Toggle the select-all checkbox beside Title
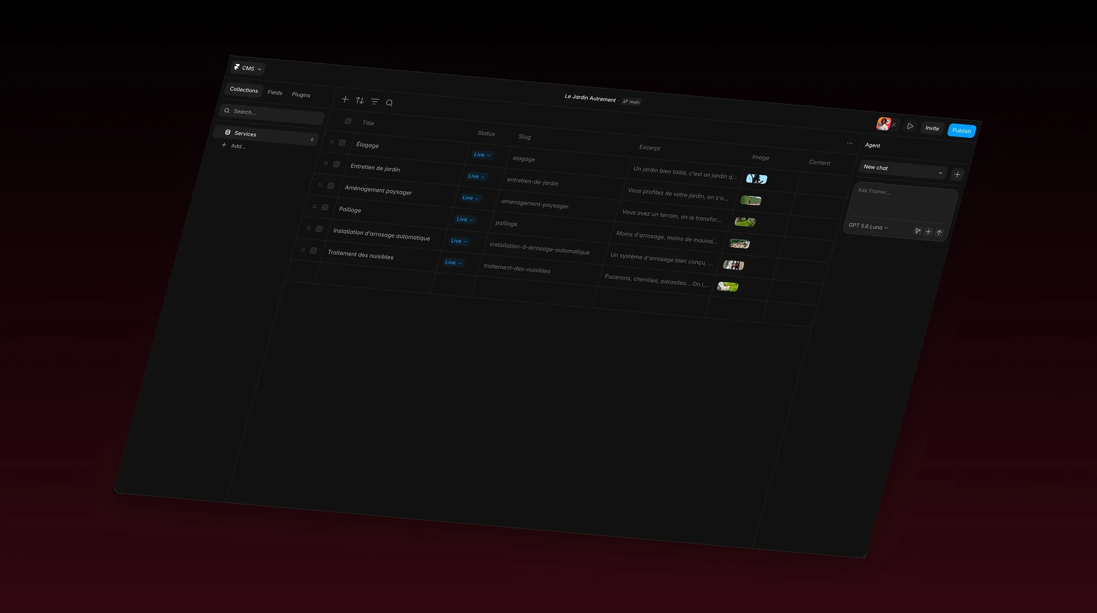 click(348, 121)
